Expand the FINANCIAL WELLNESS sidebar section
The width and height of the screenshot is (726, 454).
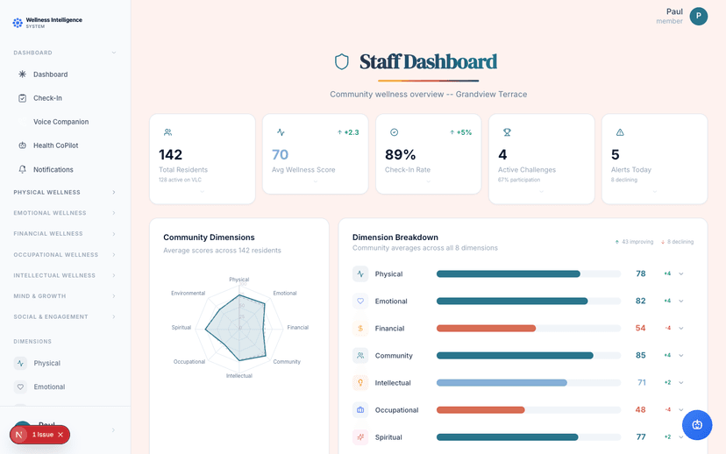113,234
